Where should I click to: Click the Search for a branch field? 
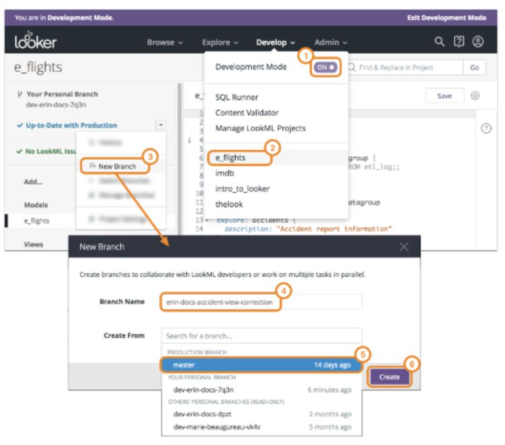(261, 336)
